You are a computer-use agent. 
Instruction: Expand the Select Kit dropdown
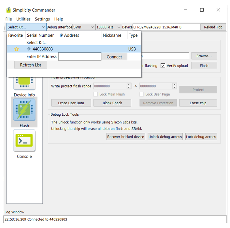26,27
